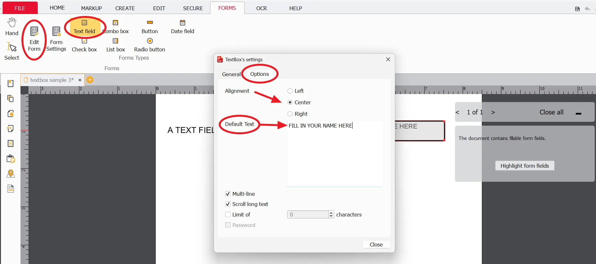Click the save icon in title bar
This screenshot has width=596, height=264.
(x=577, y=9)
